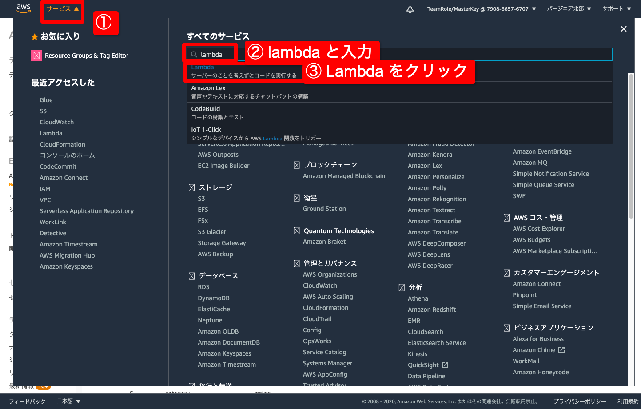641x409 pixels.
Task: Open CodeCommit from recently visited
Action: (x=58, y=167)
